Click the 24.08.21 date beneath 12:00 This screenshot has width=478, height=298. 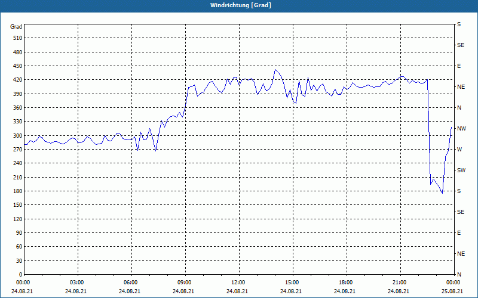pos(237,291)
